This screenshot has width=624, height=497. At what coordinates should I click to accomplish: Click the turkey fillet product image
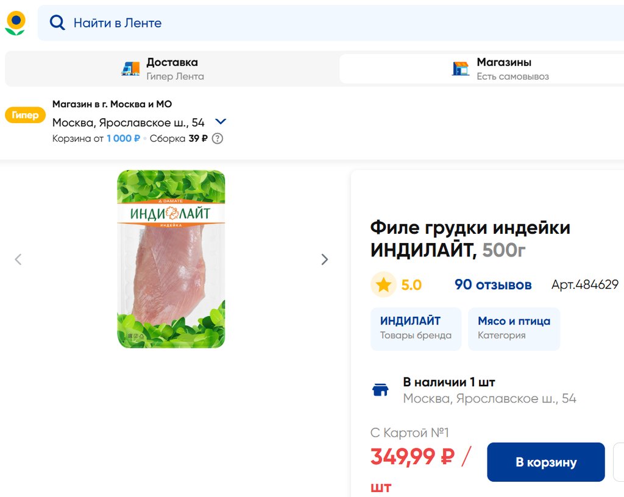171,259
